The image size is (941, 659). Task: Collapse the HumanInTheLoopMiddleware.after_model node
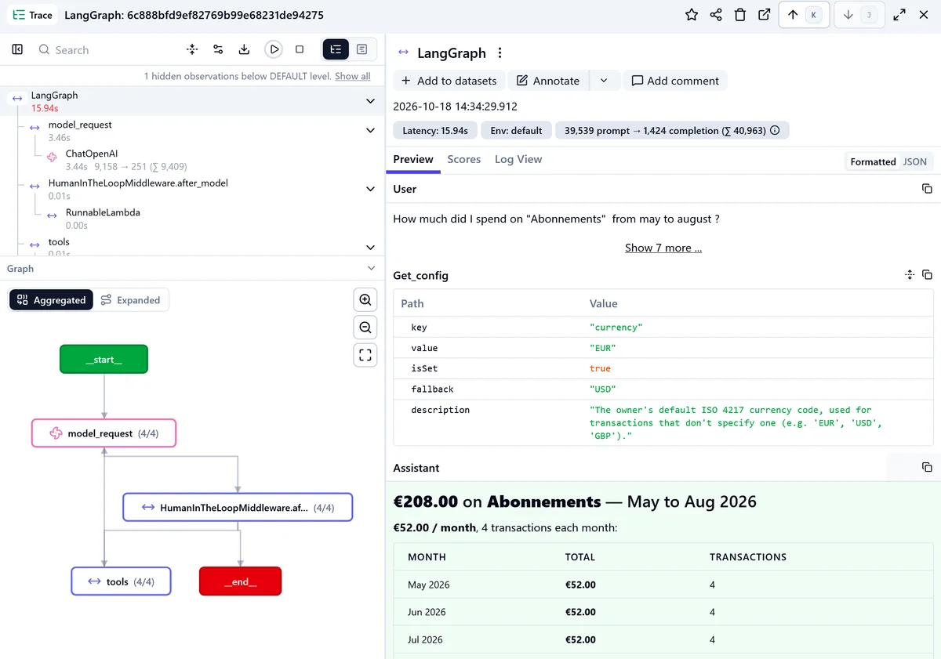click(371, 189)
